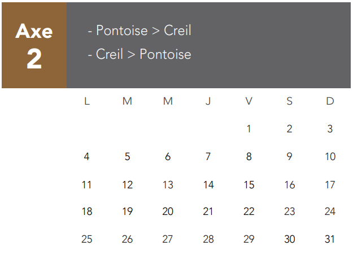
Task: Click calendar date 24
Action: 330,212
